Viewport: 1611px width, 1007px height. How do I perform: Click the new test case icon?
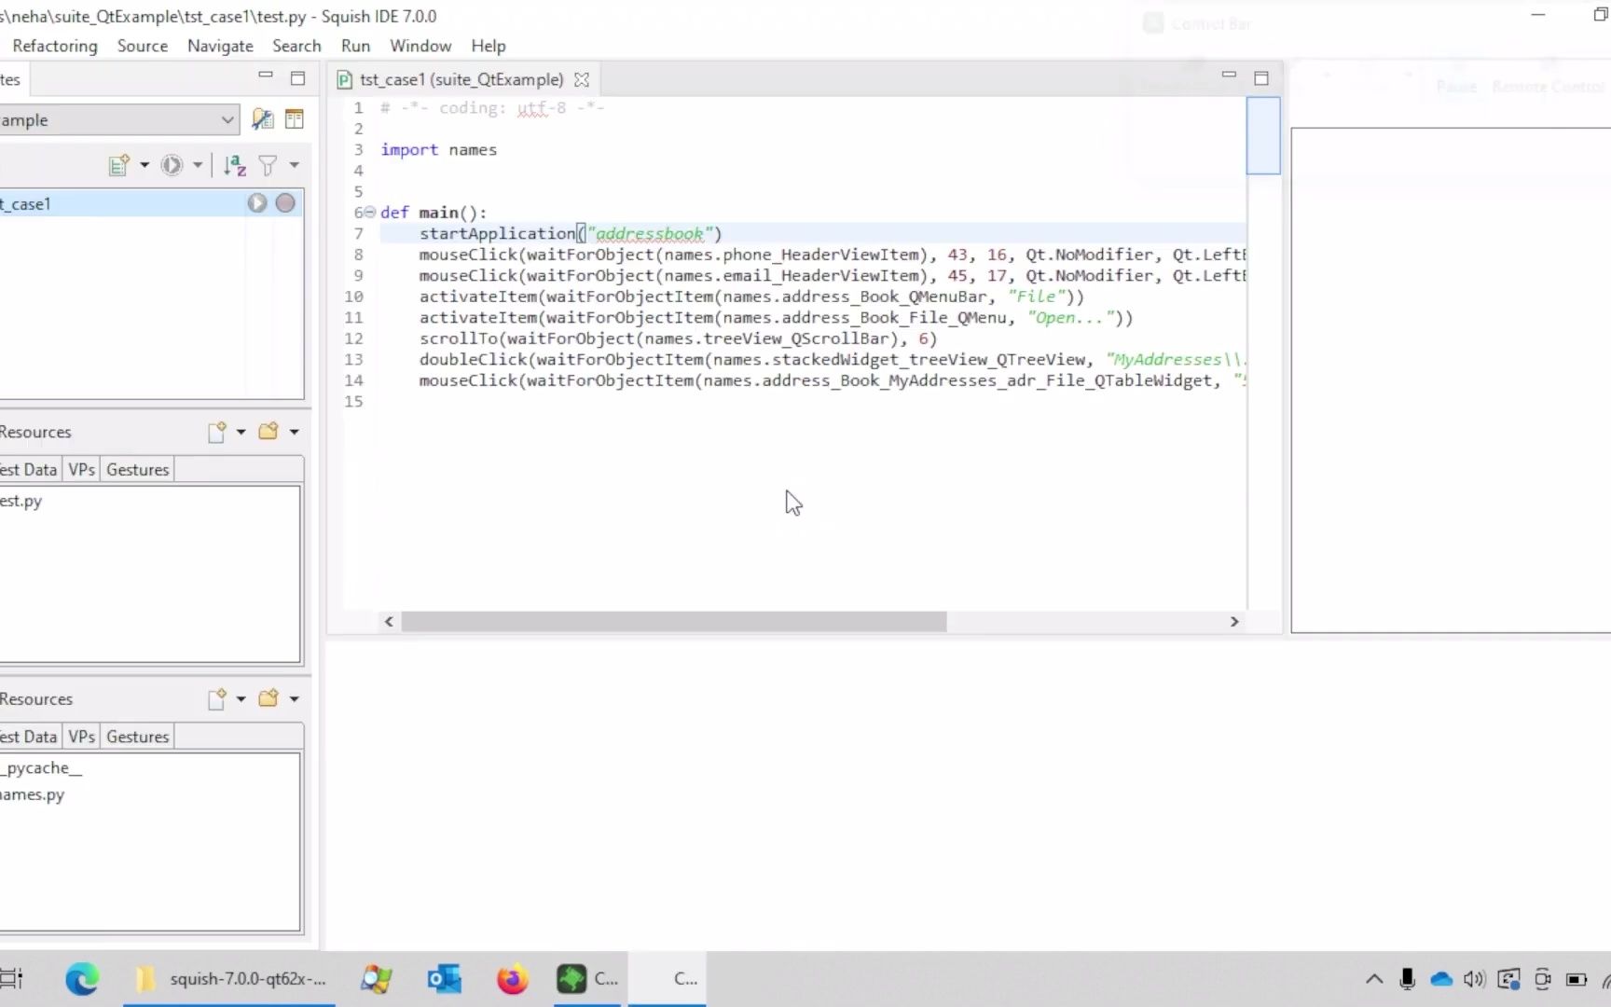[118, 165]
